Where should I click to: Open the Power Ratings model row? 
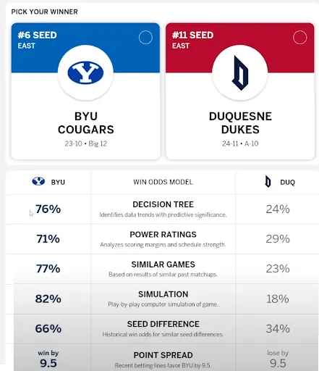[162, 239]
